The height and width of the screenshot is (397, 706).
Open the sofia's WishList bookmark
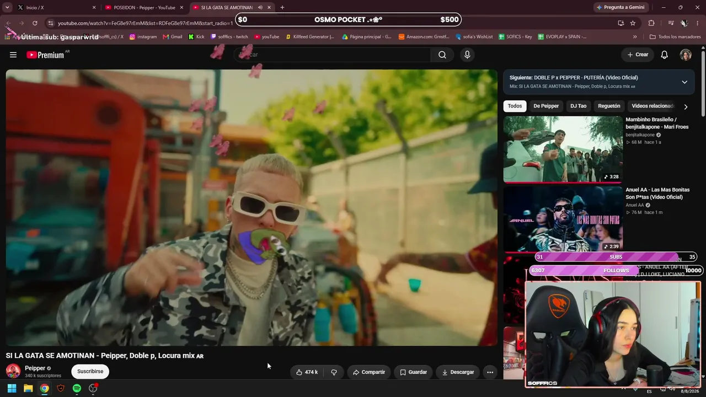pyautogui.click(x=474, y=37)
